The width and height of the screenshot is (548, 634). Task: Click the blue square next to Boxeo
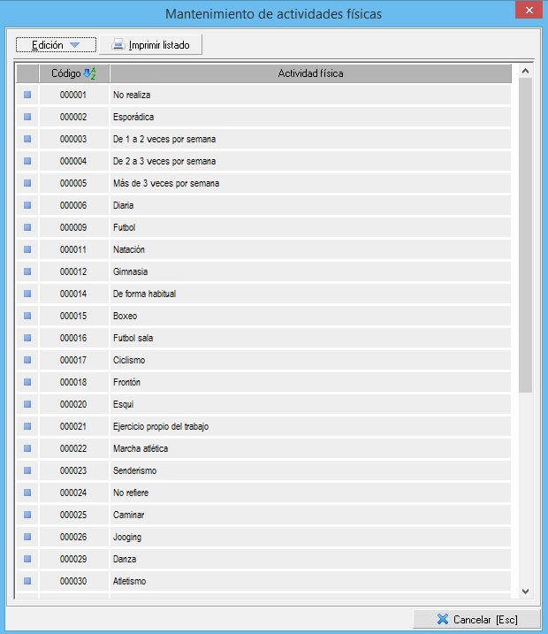[x=27, y=316]
